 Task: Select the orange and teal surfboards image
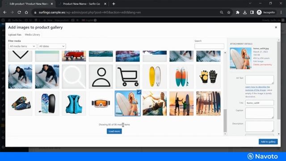click(181, 76)
